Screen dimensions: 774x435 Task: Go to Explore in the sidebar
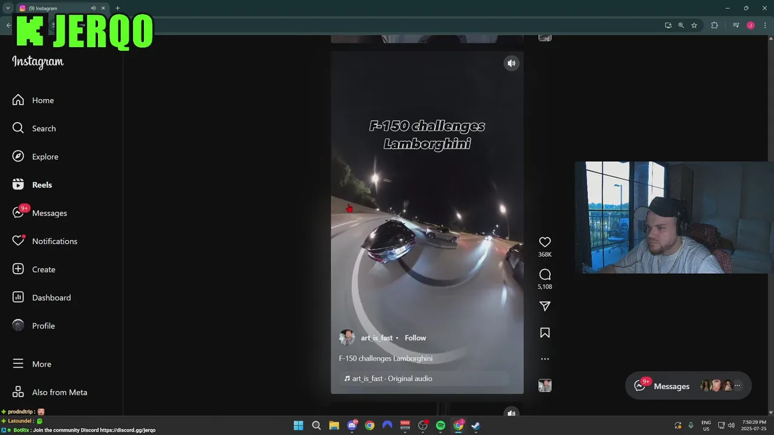[36, 156]
